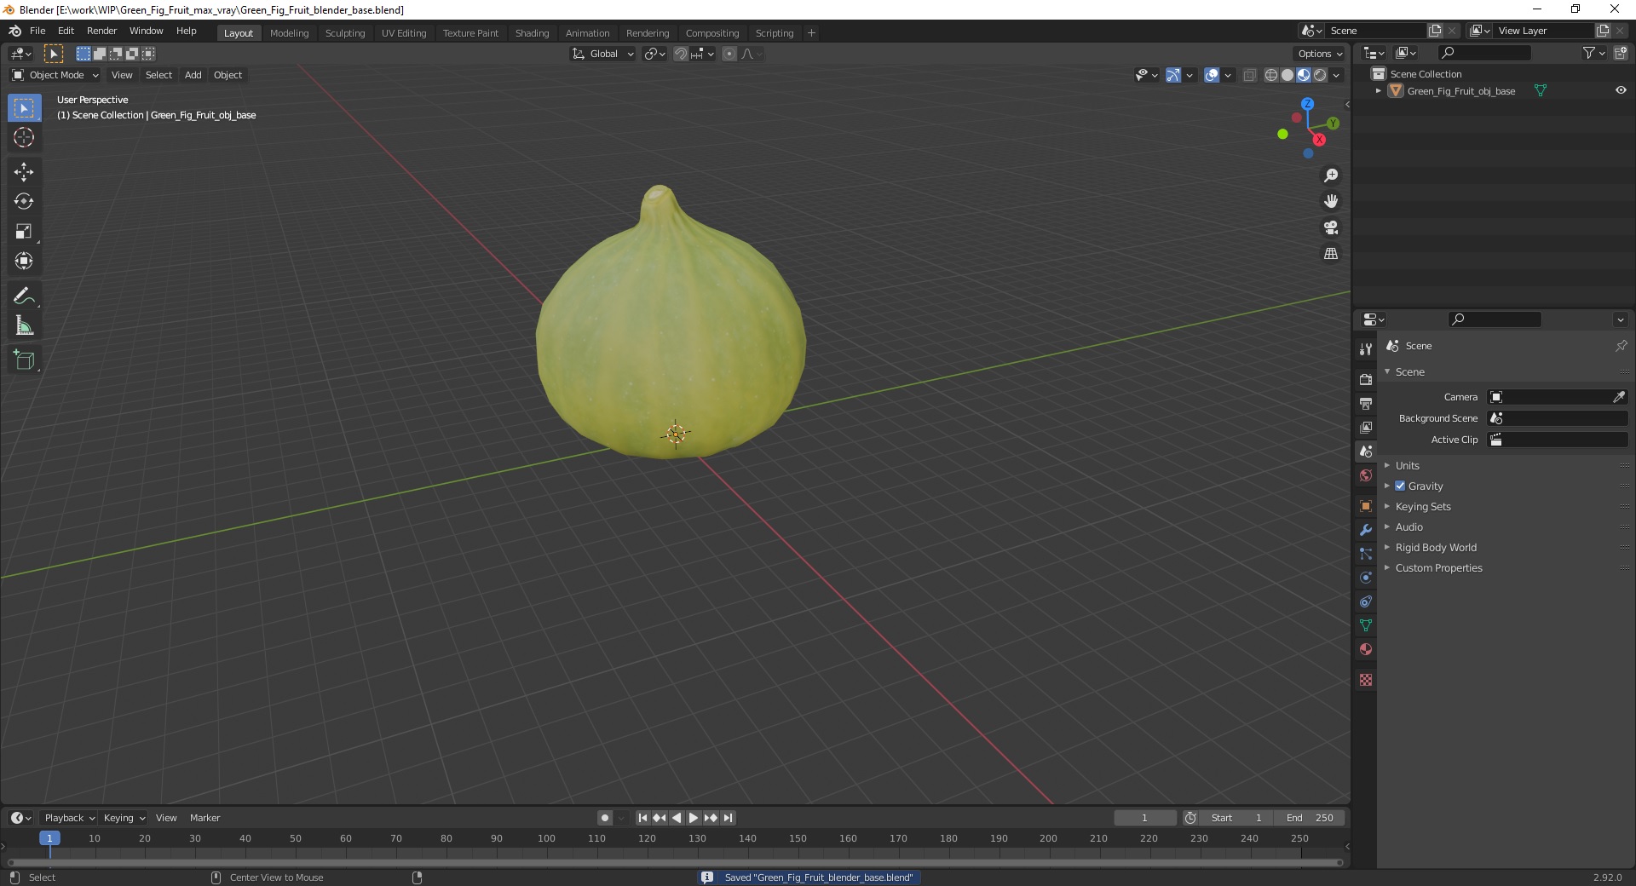Jump to the last frame
This screenshot has width=1636, height=886.
[728, 818]
